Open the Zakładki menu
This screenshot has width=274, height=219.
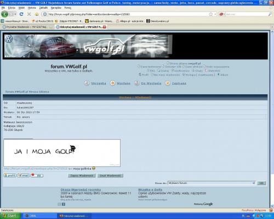[43, 8]
